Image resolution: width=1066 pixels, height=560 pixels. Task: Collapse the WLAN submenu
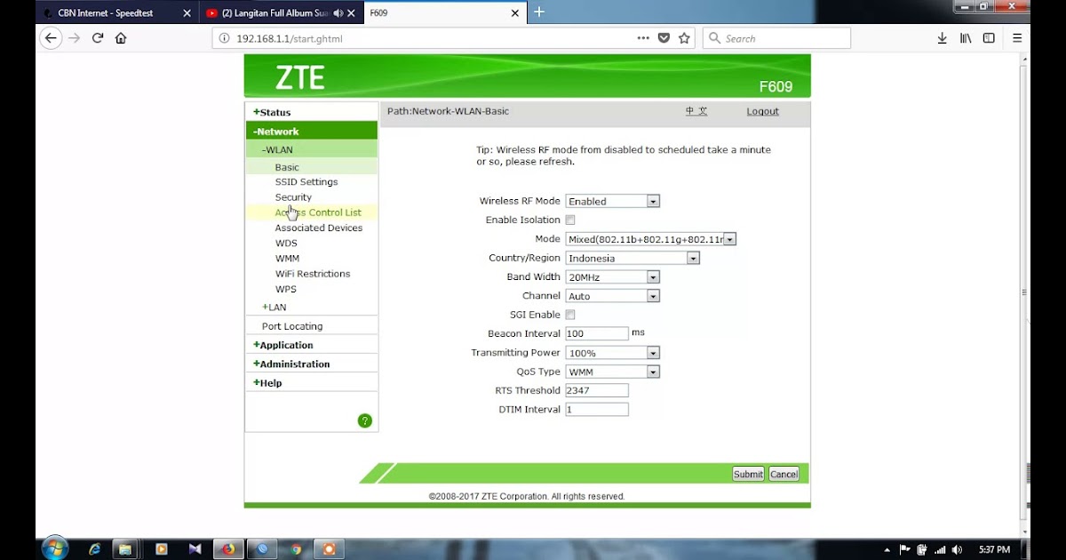click(x=277, y=149)
